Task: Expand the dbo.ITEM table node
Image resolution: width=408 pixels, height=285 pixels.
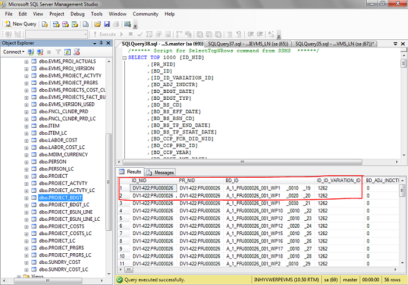Action: [27, 125]
